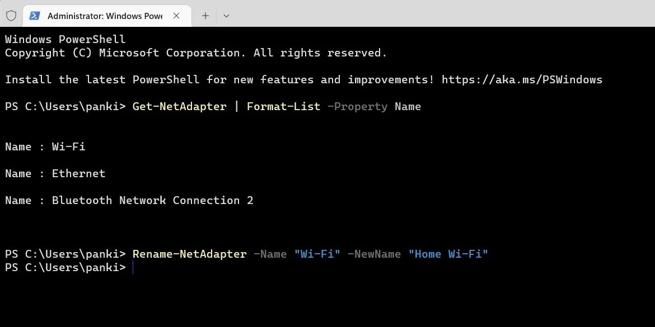The width and height of the screenshot is (655, 327).
Task: Click the PowerShell icon on the tab
Action: pos(35,16)
